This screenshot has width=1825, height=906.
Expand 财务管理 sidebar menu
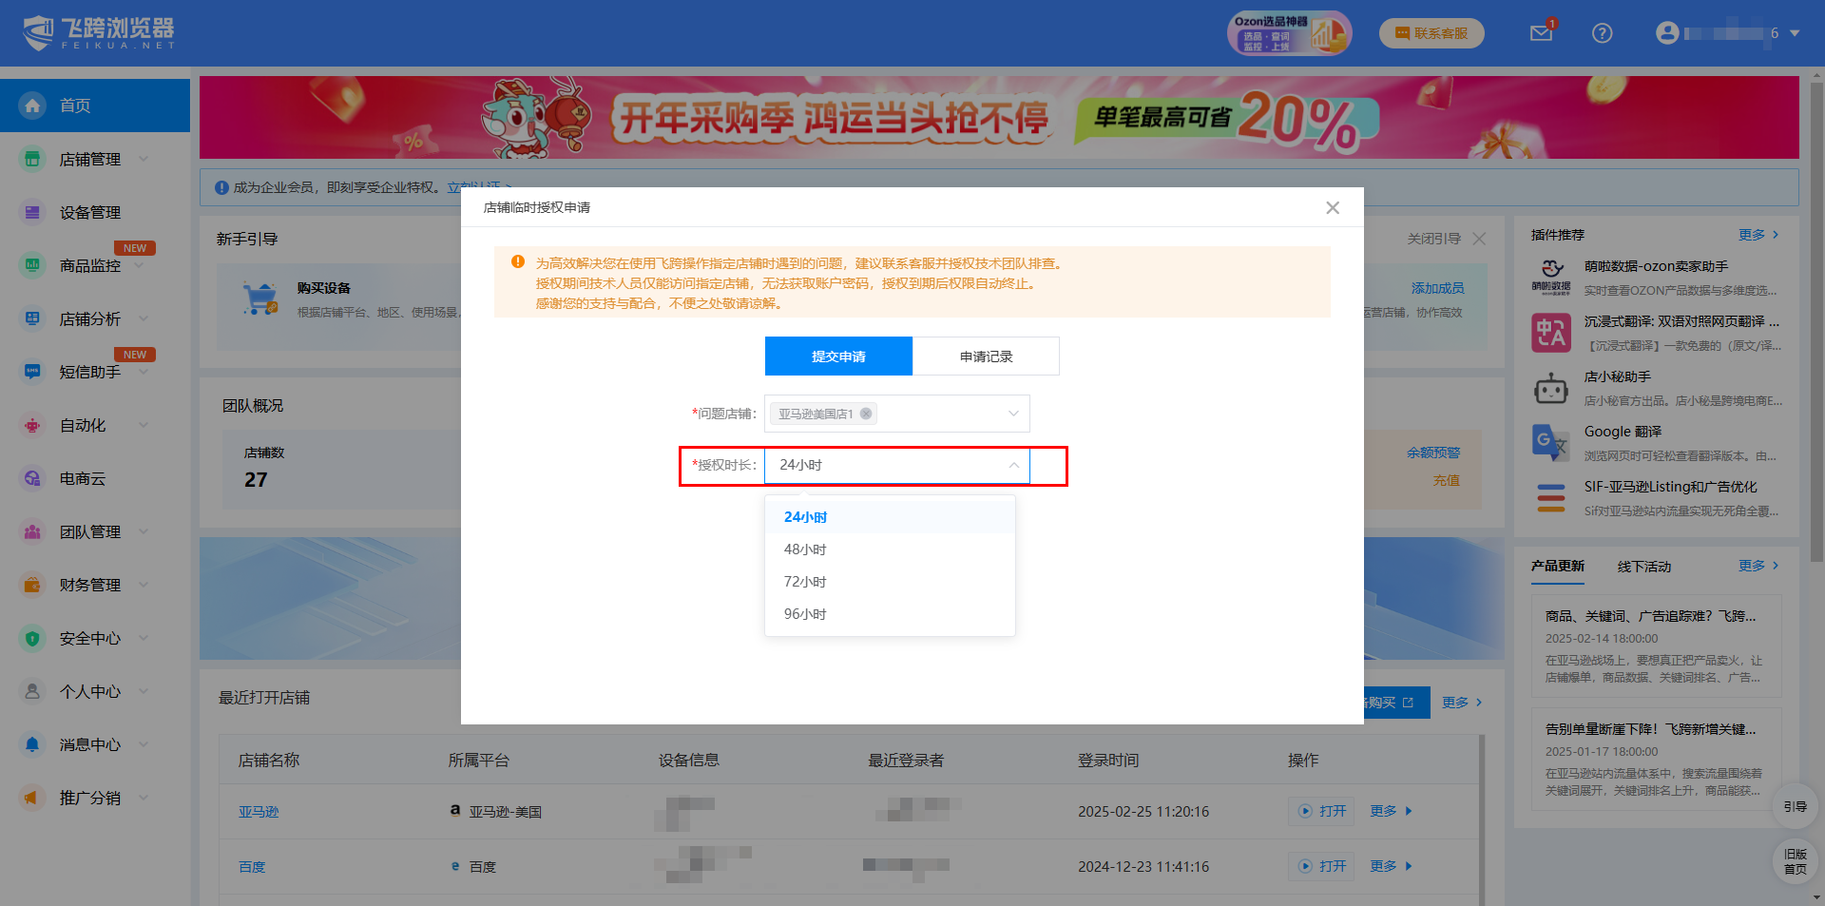[x=90, y=586]
